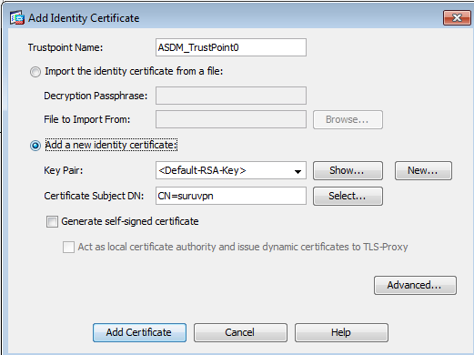Show the selected key pair details
Image resolution: width=474 pixels, height=355 pixels.
coord(348,170)
